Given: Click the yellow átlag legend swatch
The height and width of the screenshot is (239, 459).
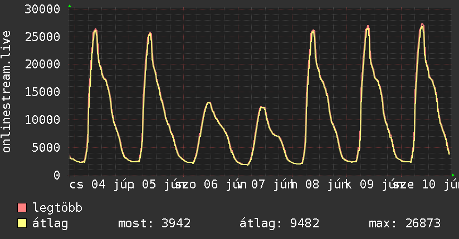Looking at the screenshot, I should point(22,223).
